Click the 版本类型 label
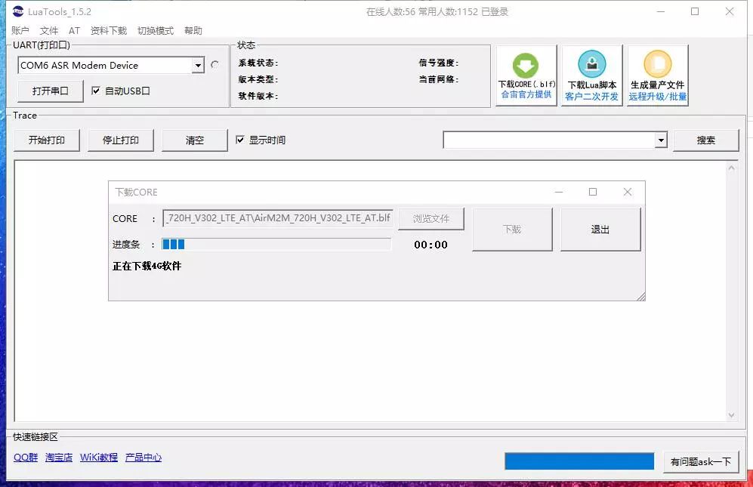 click(x=258, y=79)
